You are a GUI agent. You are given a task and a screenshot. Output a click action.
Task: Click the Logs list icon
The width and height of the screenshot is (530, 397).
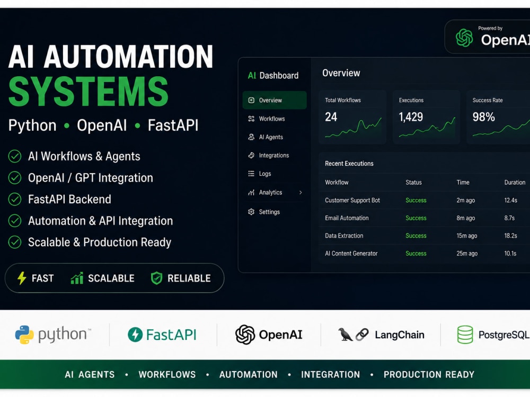(x=251, y=174)
